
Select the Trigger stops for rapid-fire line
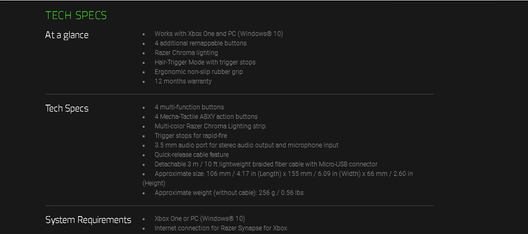(191, 136)
